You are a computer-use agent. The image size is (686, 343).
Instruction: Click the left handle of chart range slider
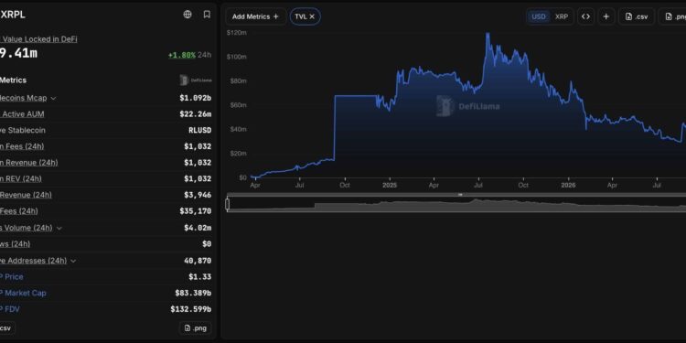[228, 204]
